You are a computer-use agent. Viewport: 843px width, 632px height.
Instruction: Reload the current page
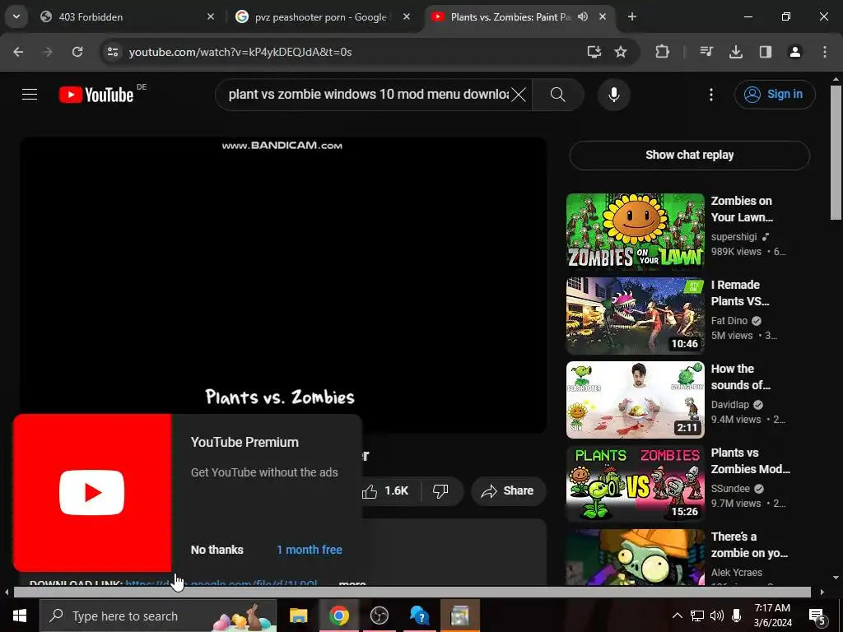click(77, 52)
